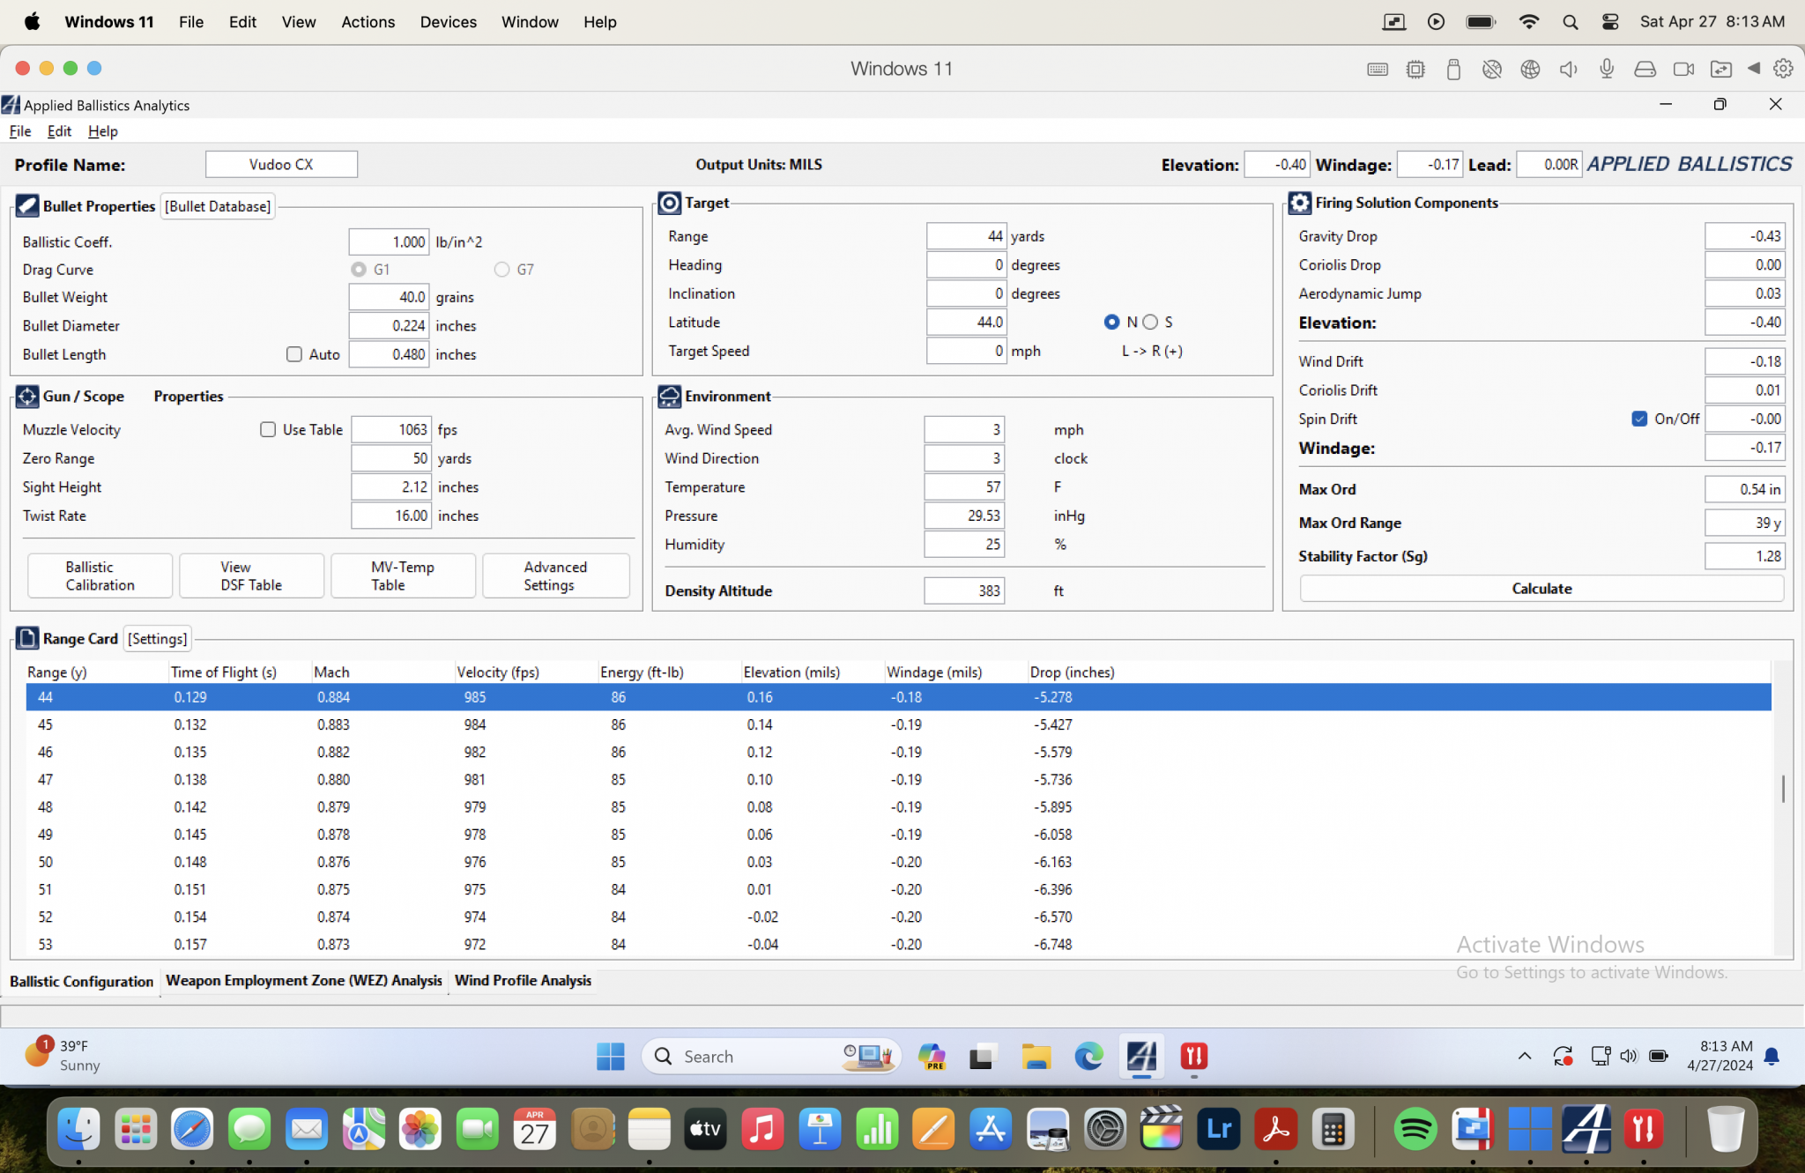Viewport: 1805px width, 1173px height.
Task: Switch to Weapon Employment Zone Analysis tab
Action: point(304,980)
